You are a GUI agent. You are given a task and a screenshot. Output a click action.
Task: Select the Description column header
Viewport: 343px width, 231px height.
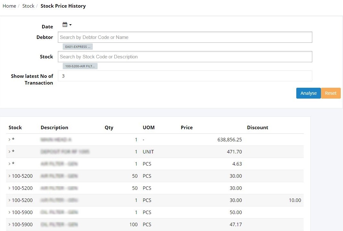click(x=54, y=127)
